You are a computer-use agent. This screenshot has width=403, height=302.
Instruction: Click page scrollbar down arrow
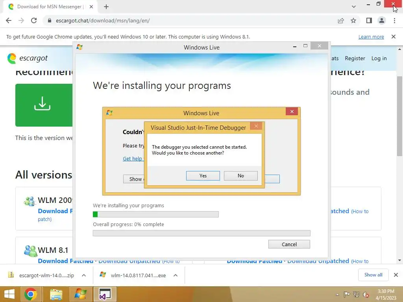click(400, 260)
